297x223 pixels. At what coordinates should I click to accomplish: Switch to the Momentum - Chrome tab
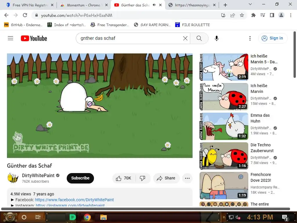pos(83,5)
